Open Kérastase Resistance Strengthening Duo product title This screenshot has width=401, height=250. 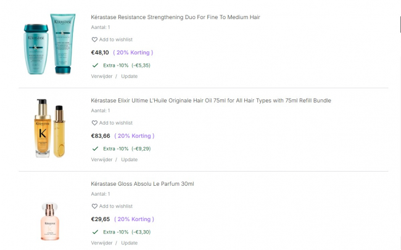pos(175,17)
